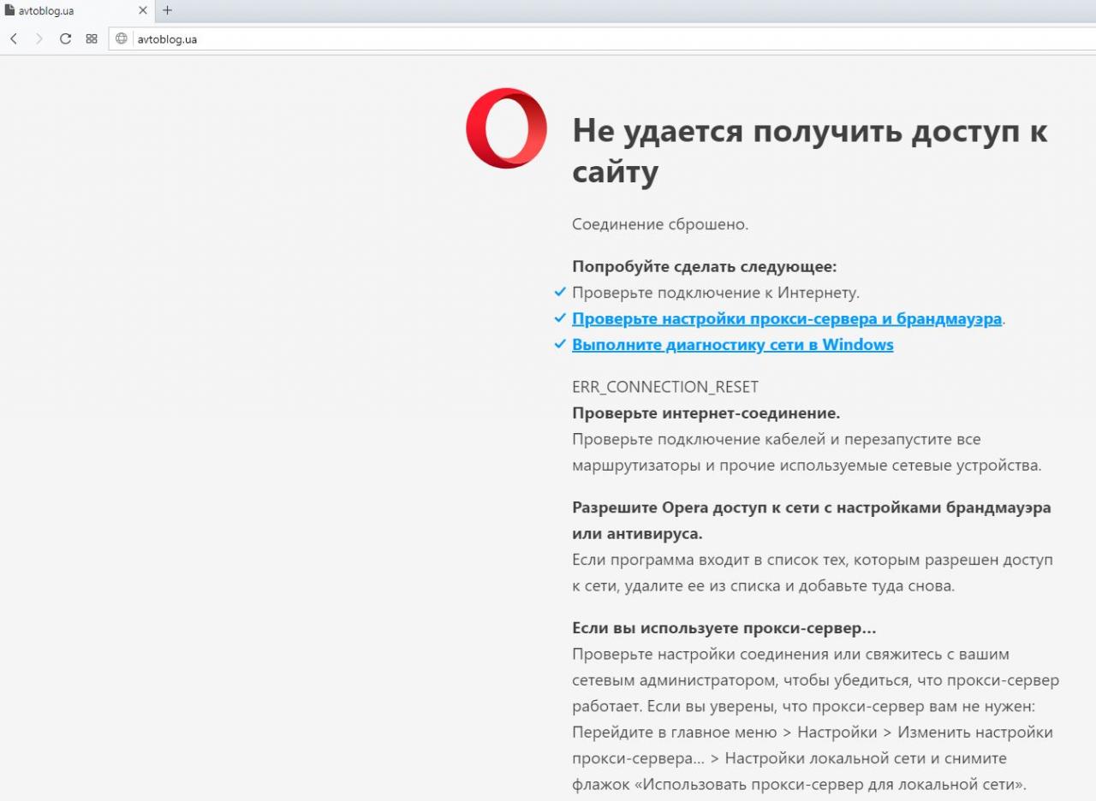Screen dimensions: 1096x801
Task: Click the globe site info icon
Action: 122,39
